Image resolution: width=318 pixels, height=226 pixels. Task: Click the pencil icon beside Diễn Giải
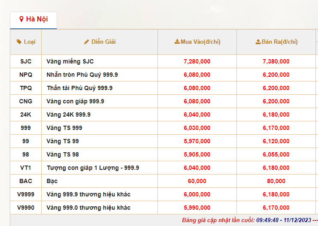[x=87, y=42]
